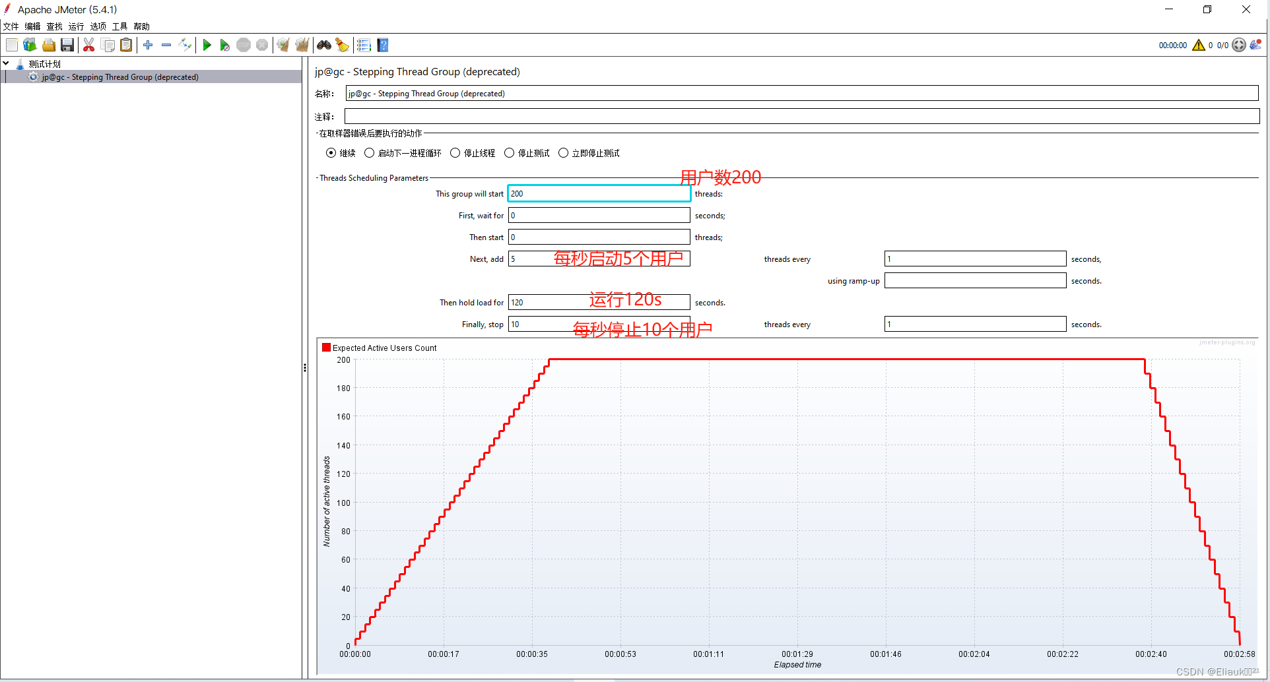Screen dimensions: 1270x682
Task: Select 启动下一进程循环 option
Action: tap(369, 153)
